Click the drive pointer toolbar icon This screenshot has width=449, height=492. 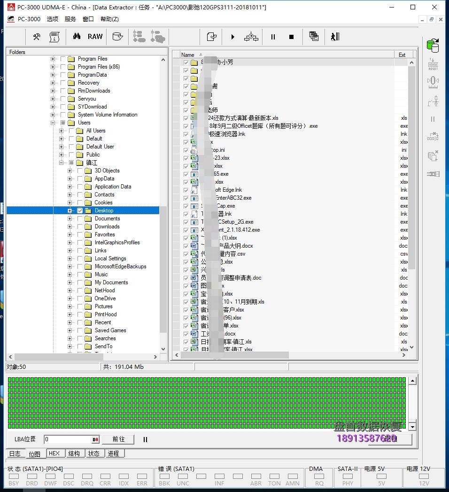pyautogui.click(x=117, y=37)
